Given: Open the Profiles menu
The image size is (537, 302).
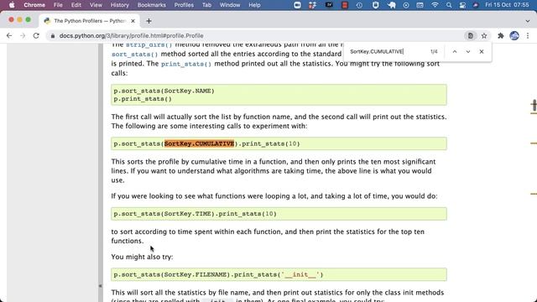Looking at the screenshot, I should pos(184,5).
